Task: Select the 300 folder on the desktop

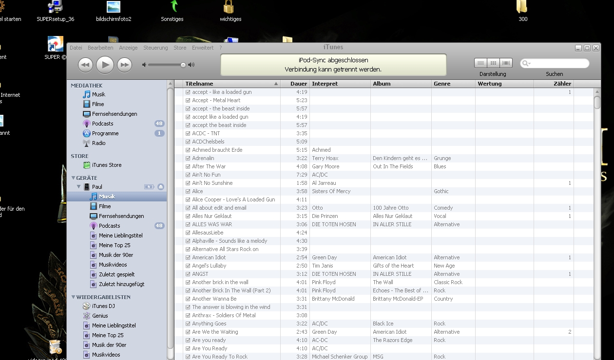Action: coord(522,12)
